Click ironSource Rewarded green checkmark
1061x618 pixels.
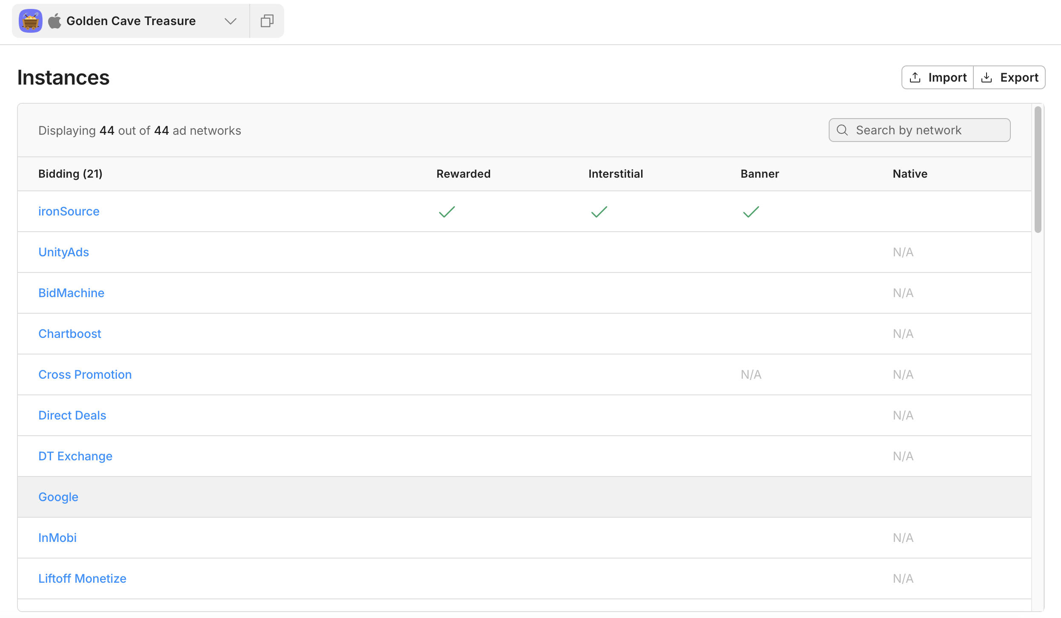pyautogui.click(x=447, y=212)
